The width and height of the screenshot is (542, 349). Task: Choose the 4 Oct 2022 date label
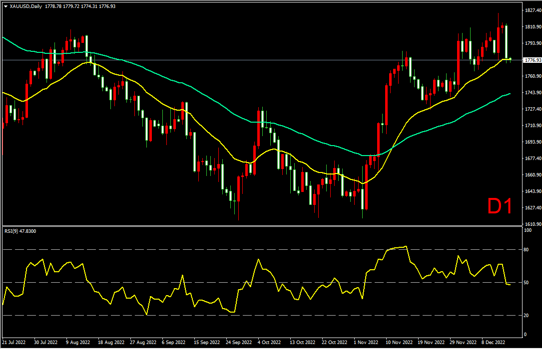pos(270,343)
